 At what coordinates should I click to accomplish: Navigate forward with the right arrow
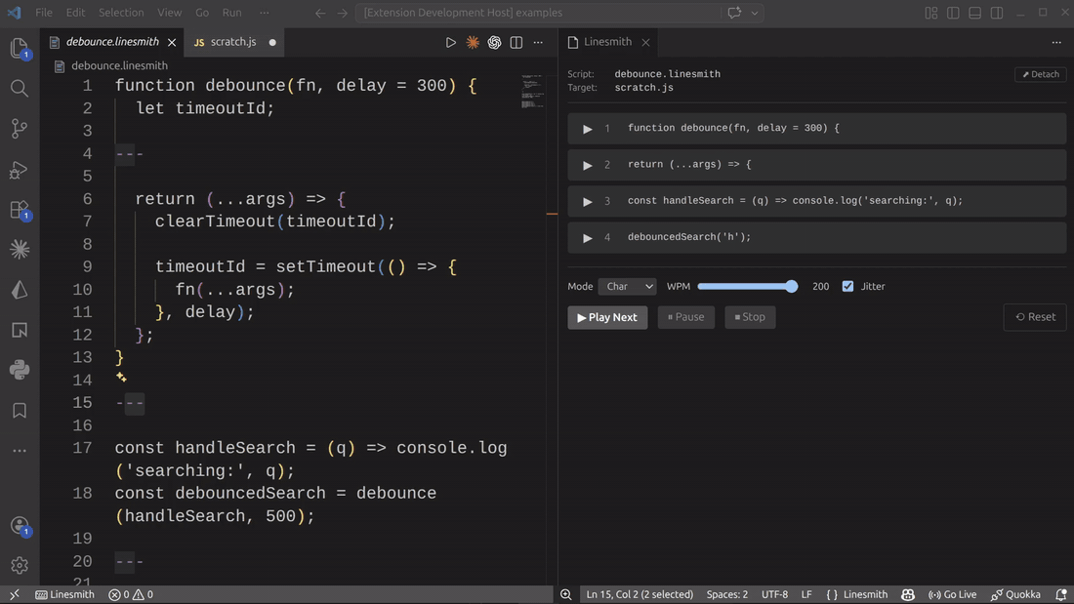[342, 13]
